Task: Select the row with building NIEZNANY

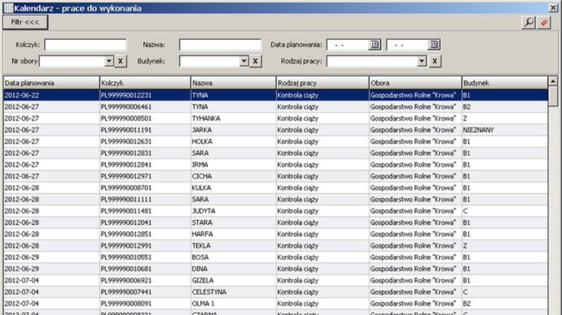Action: tap(478, 130)
